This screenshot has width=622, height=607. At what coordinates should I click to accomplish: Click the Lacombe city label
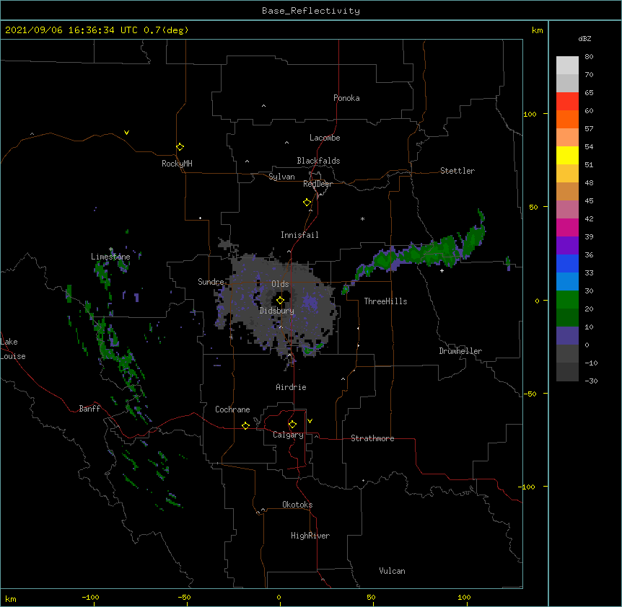pos(325,138)
